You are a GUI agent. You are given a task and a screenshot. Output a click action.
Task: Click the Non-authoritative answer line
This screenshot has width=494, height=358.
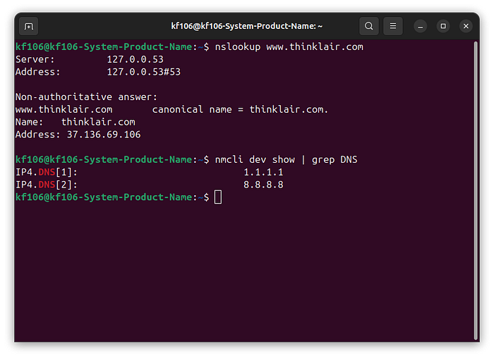[x=86, y=97]
